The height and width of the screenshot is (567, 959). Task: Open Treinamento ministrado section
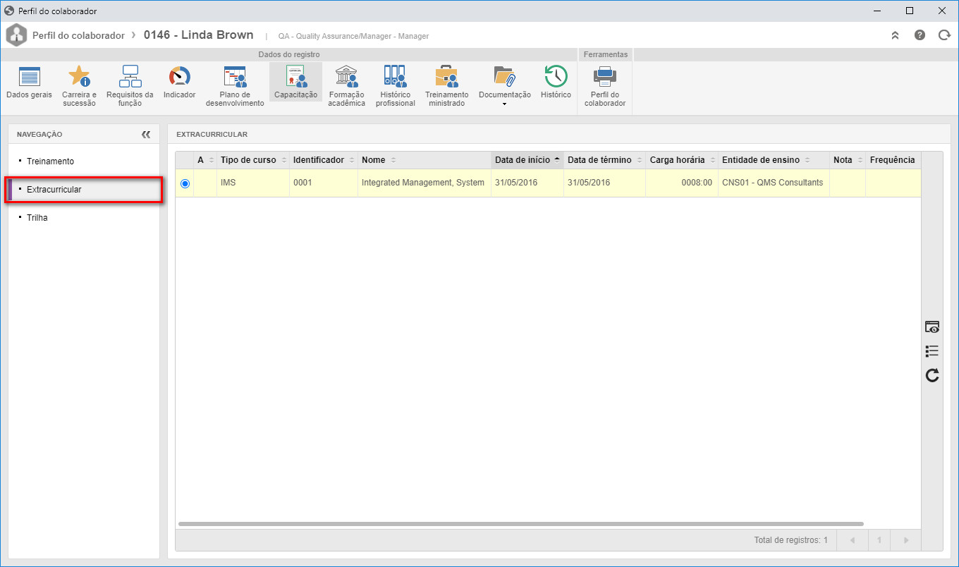point(446,86)
